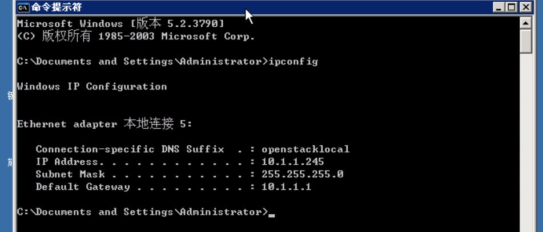Click the IP address 10.1.1.245

pyautogui.click(x=292, y=162)
